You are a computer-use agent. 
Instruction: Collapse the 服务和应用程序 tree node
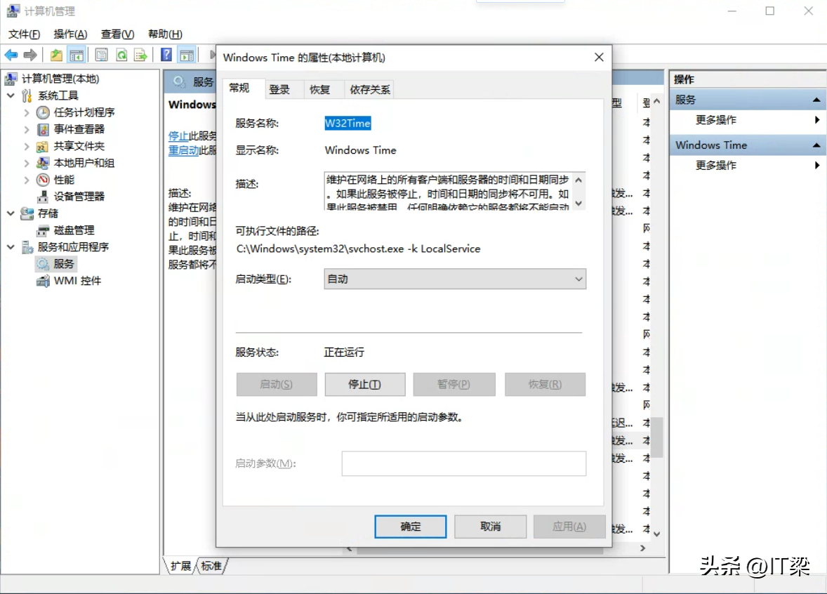click(x=11, y=247)
